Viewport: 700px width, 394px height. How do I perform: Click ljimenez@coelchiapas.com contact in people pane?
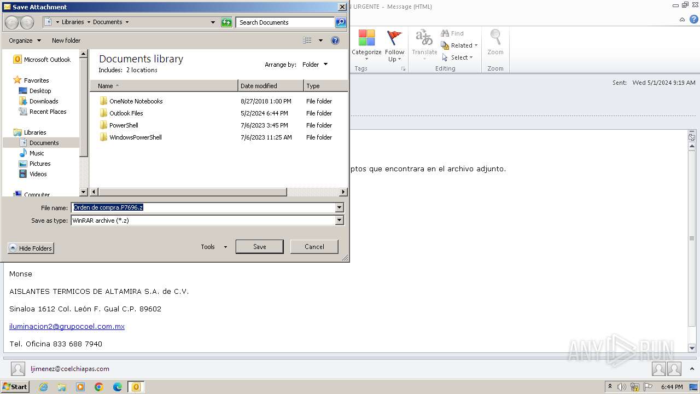(70, 369)
